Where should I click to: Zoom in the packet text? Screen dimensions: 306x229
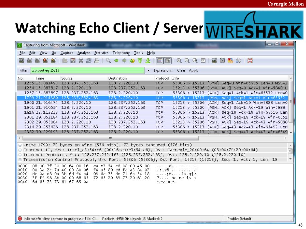coord(179,61)
